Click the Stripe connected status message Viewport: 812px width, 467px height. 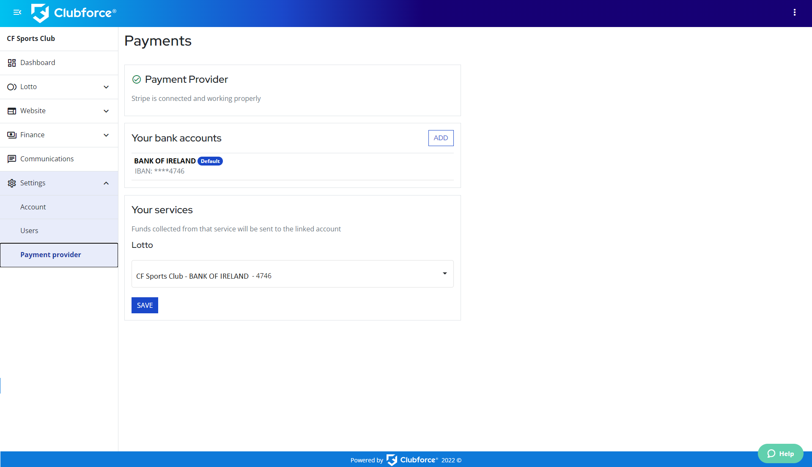[196, 98]
